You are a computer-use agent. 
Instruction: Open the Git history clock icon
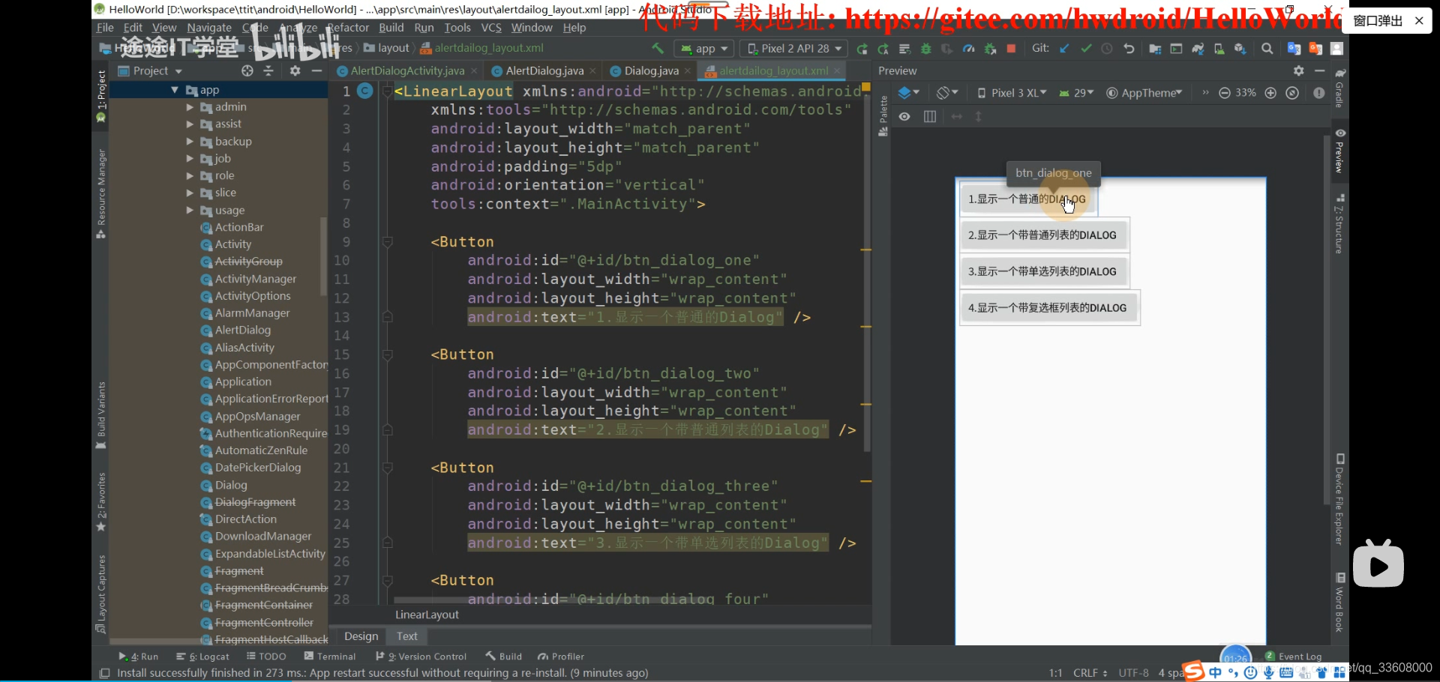click(1107, 49)
